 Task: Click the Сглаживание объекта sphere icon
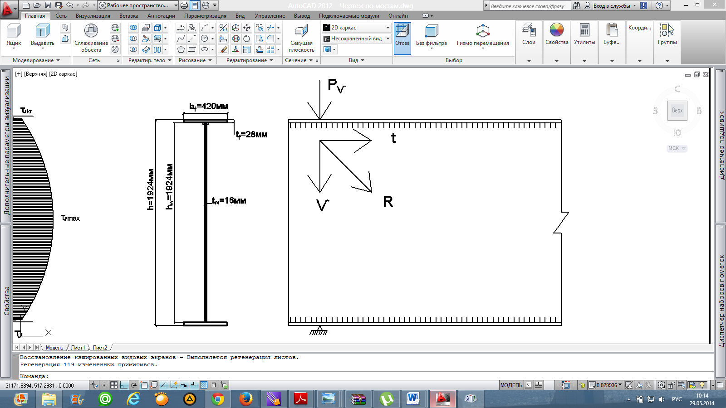(91, 31)
